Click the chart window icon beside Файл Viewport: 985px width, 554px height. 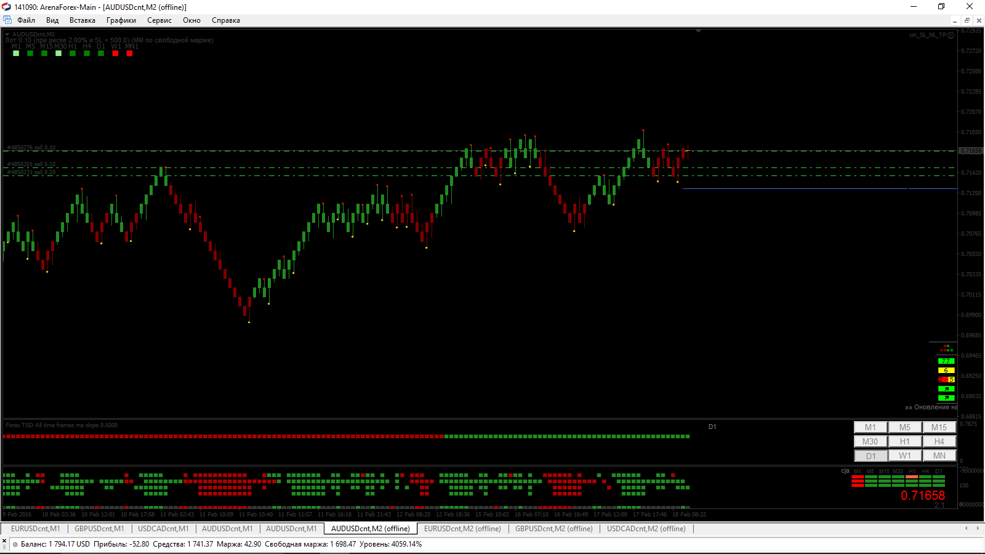pyautogui.click(x=7, y=20)
